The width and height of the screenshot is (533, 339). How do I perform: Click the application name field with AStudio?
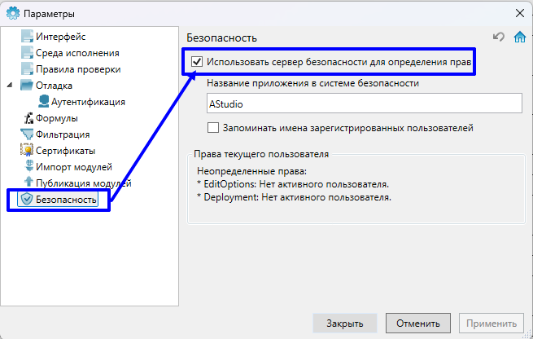click(x=363, y=103)
